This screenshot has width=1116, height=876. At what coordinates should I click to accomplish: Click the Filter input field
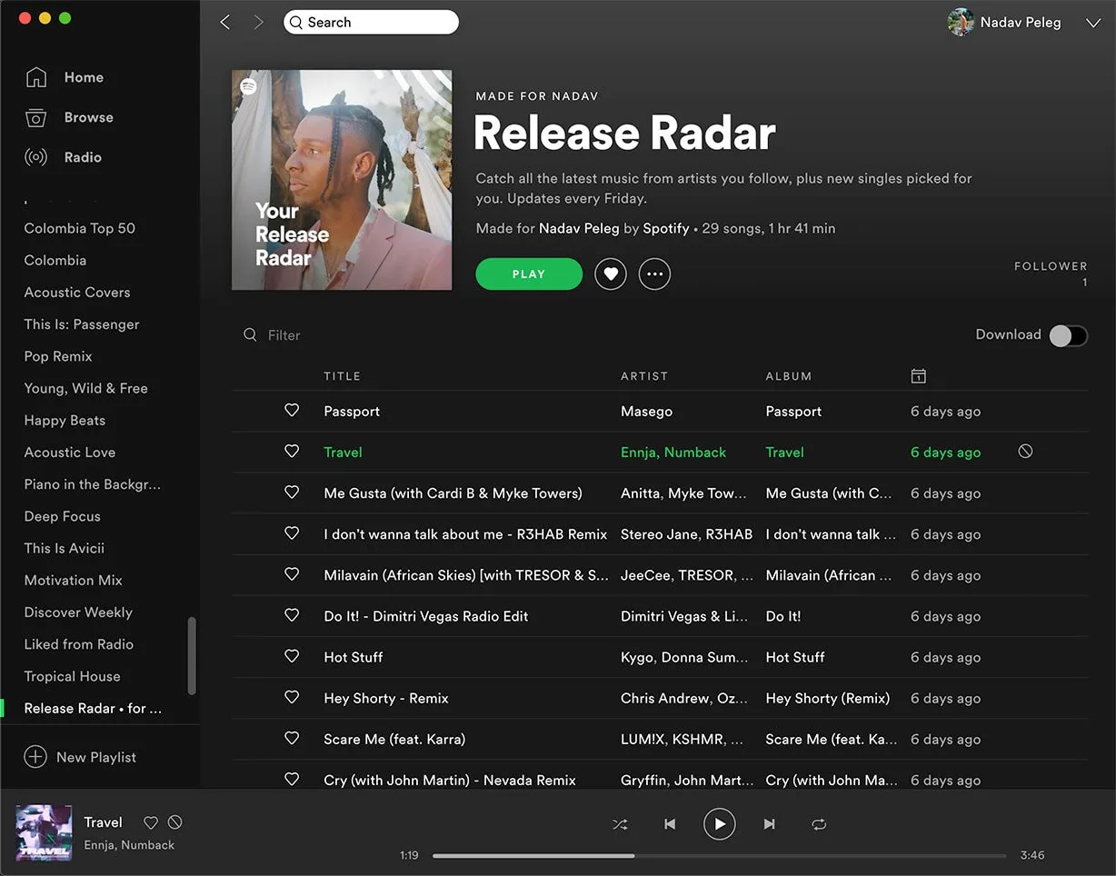coord(284,335)
